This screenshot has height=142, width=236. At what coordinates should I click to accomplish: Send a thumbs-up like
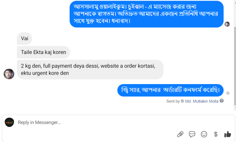pyautogui.click(x=228, y=134)
